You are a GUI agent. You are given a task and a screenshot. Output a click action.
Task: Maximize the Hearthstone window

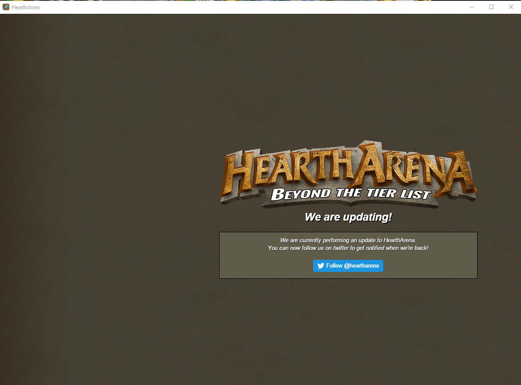coord(491,7)
